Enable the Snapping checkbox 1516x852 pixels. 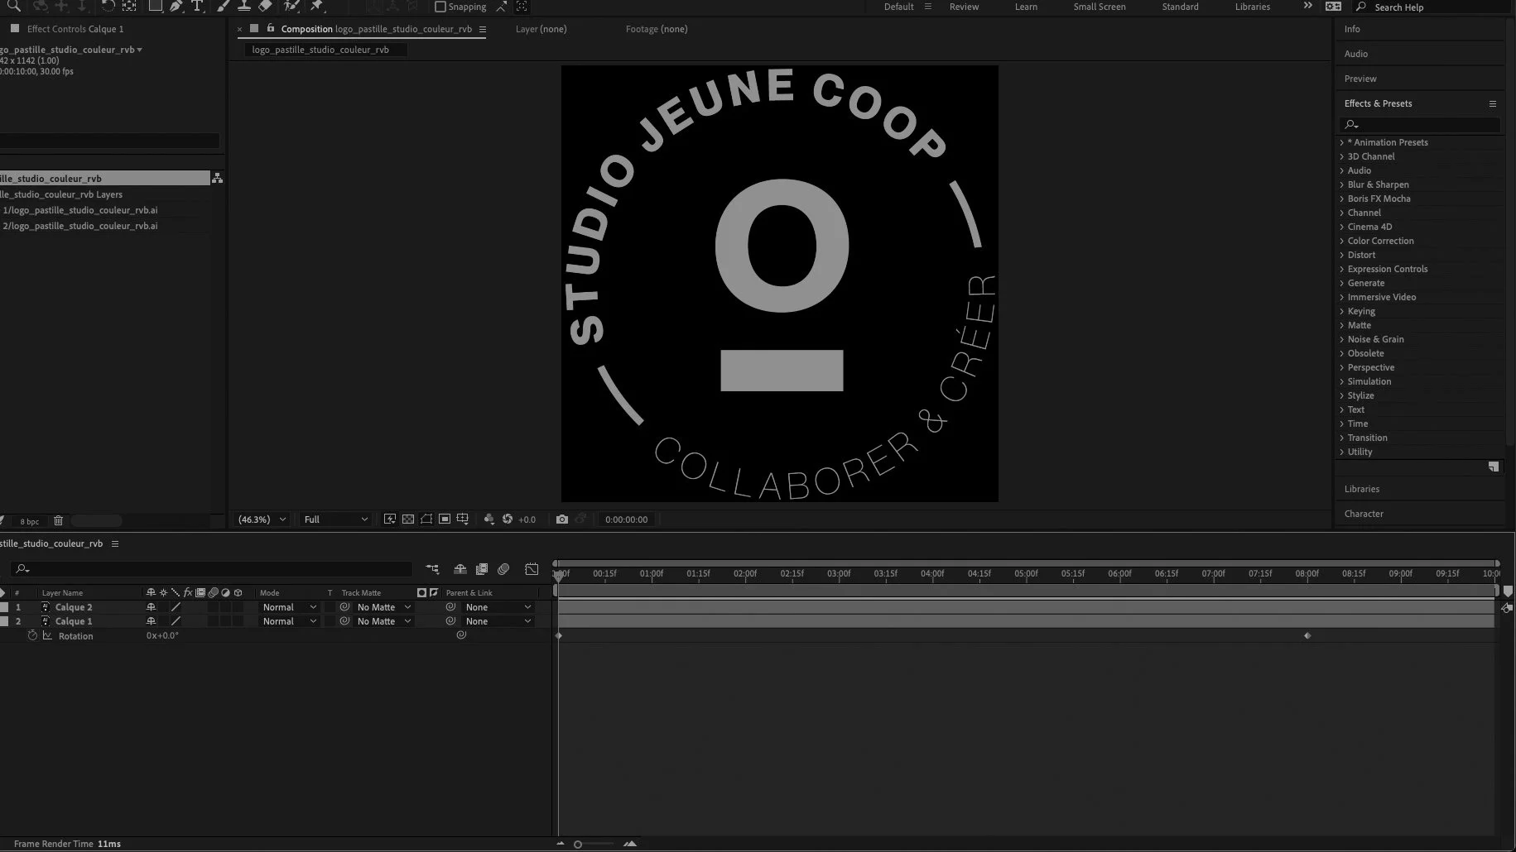pos(440,7)
